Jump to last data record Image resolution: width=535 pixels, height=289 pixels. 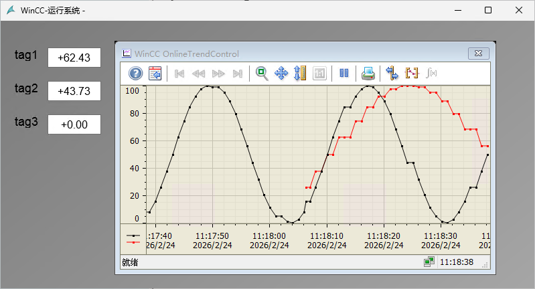pos(237,74)
